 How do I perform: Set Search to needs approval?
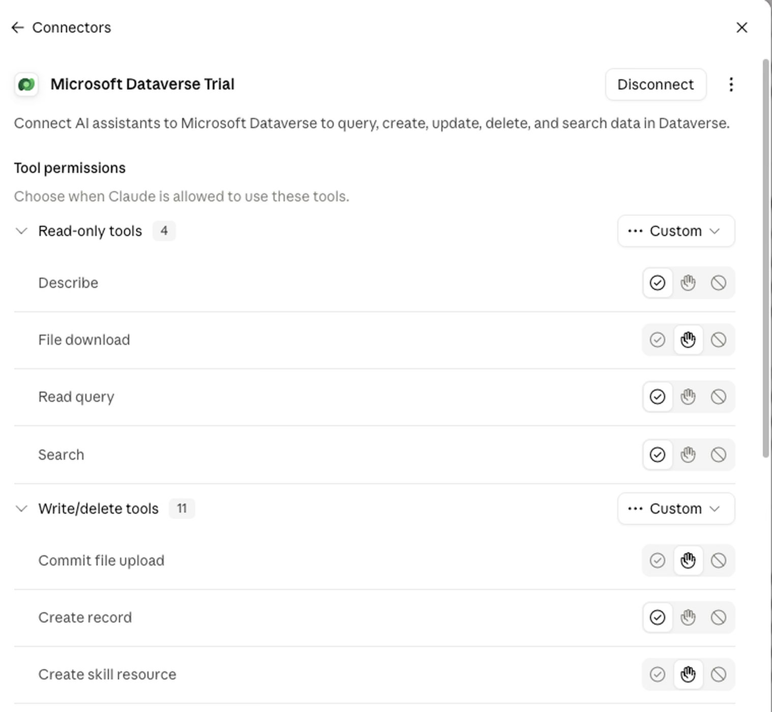pyautogui.click(x=688, y=455)
